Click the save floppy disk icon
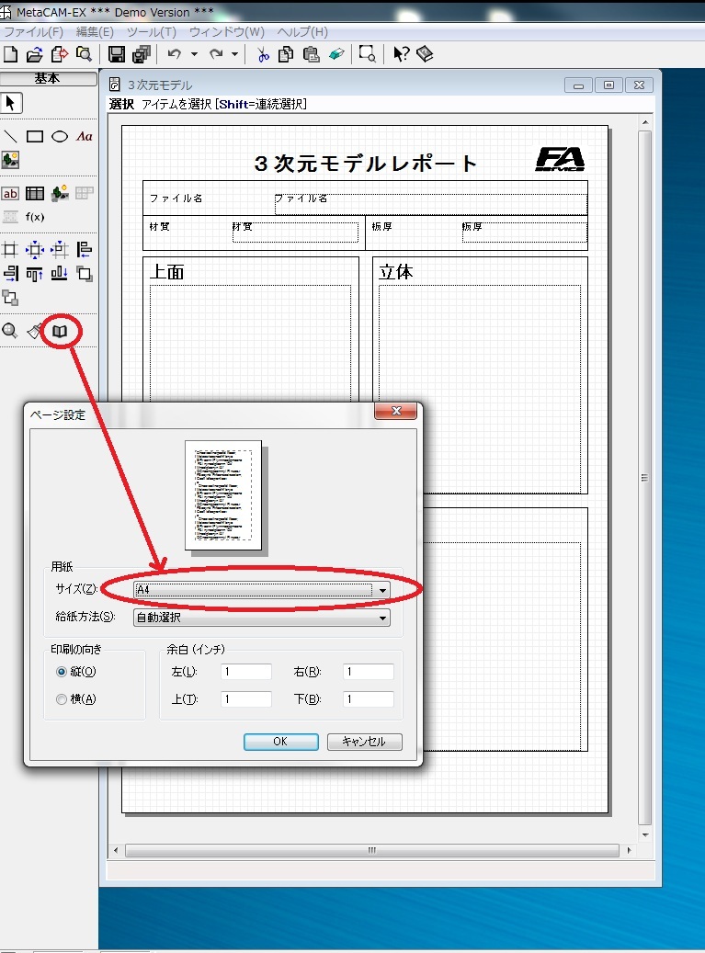The height and width of the screenshot is (953, 705). pyautogui.click(x=117, y=54)
